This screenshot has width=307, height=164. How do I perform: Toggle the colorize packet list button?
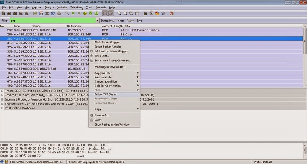tap(105, 13)
